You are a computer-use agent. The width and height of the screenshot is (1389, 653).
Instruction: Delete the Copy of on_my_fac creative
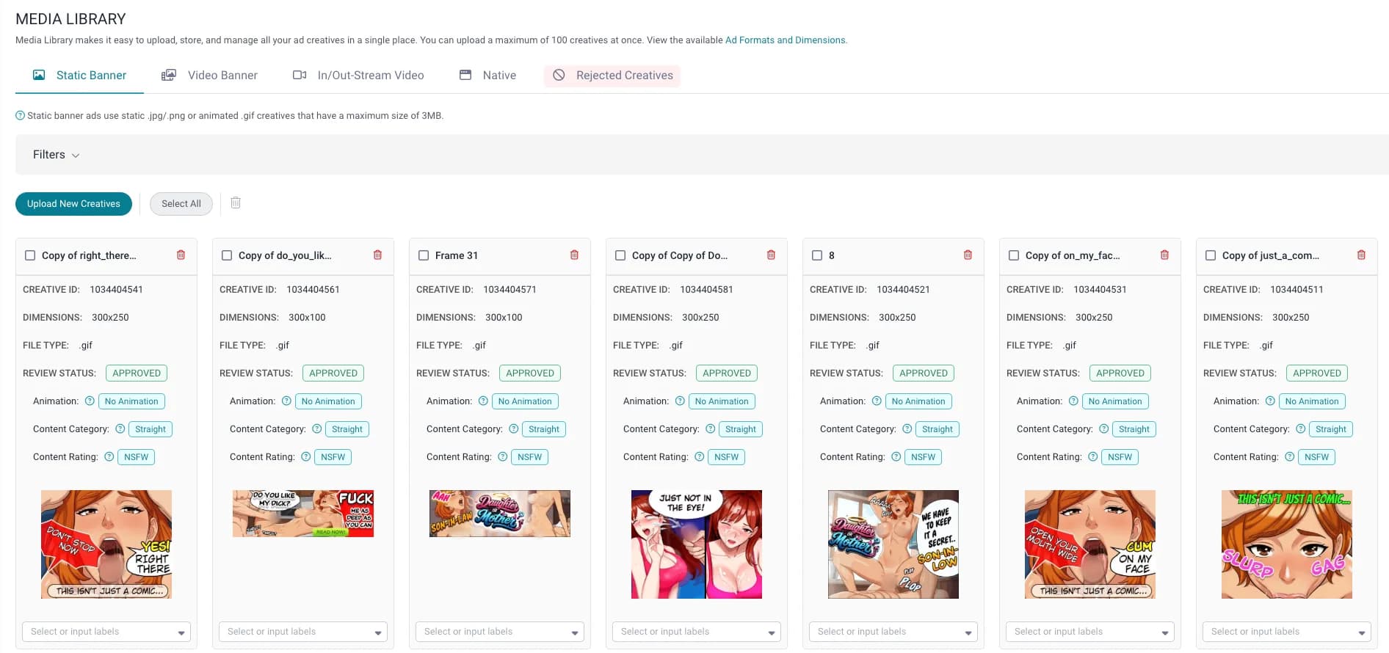point(1164,255)
